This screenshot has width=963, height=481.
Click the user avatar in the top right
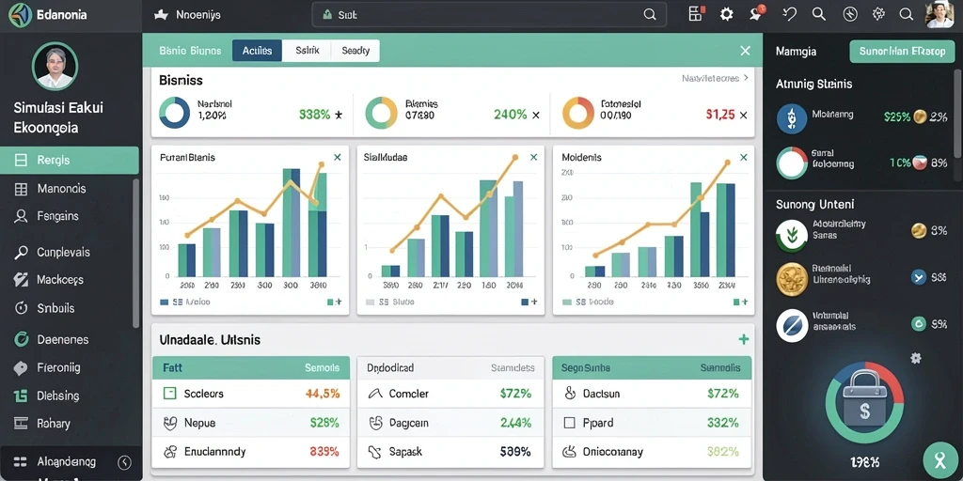point(939,14)
